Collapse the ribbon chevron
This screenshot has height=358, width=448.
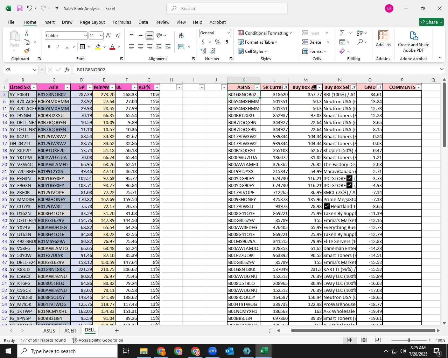(440, 58)
